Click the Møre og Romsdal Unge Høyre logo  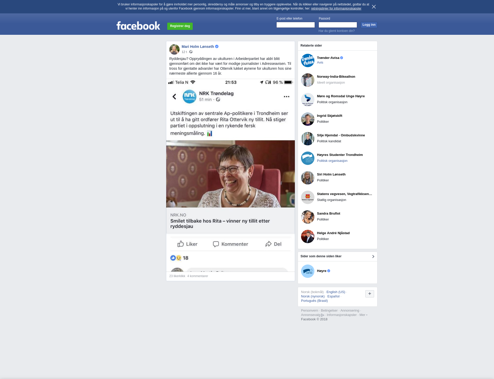coord(307,100)
